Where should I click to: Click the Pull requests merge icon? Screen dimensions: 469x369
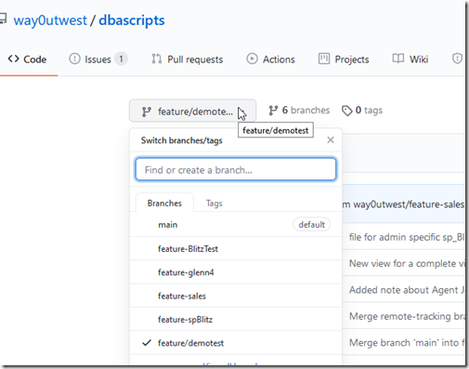(x=157, y=59)
